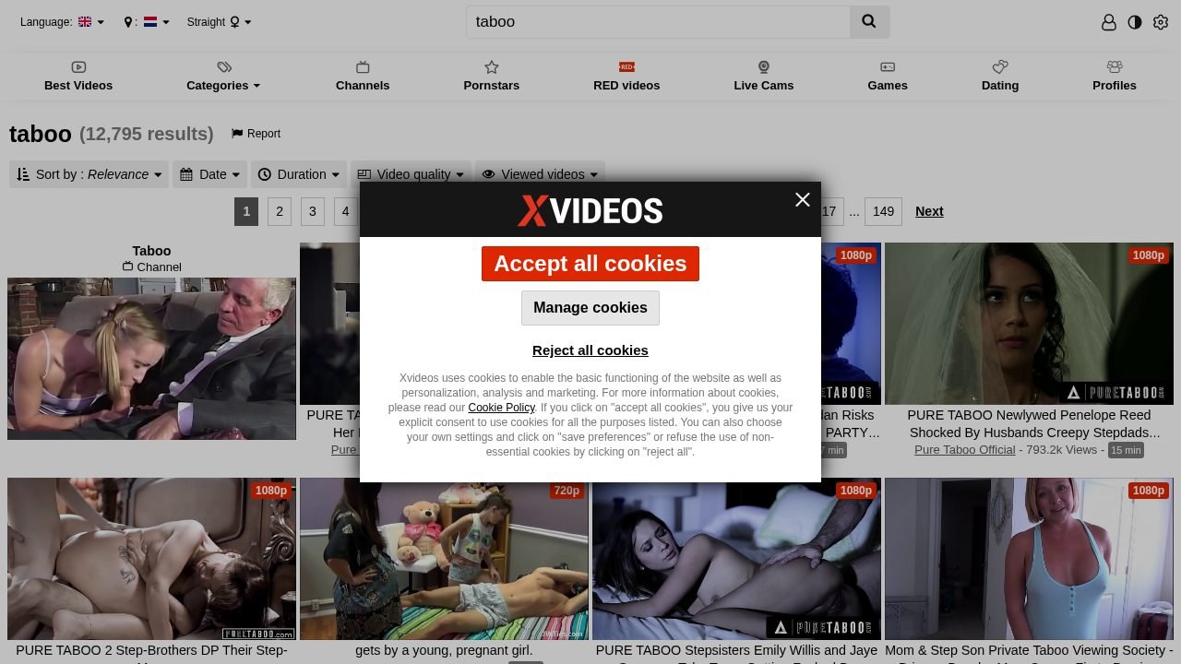The image size is (1181, 664).
Task: Click Accept all cookies button
Action: pos(590,264)
